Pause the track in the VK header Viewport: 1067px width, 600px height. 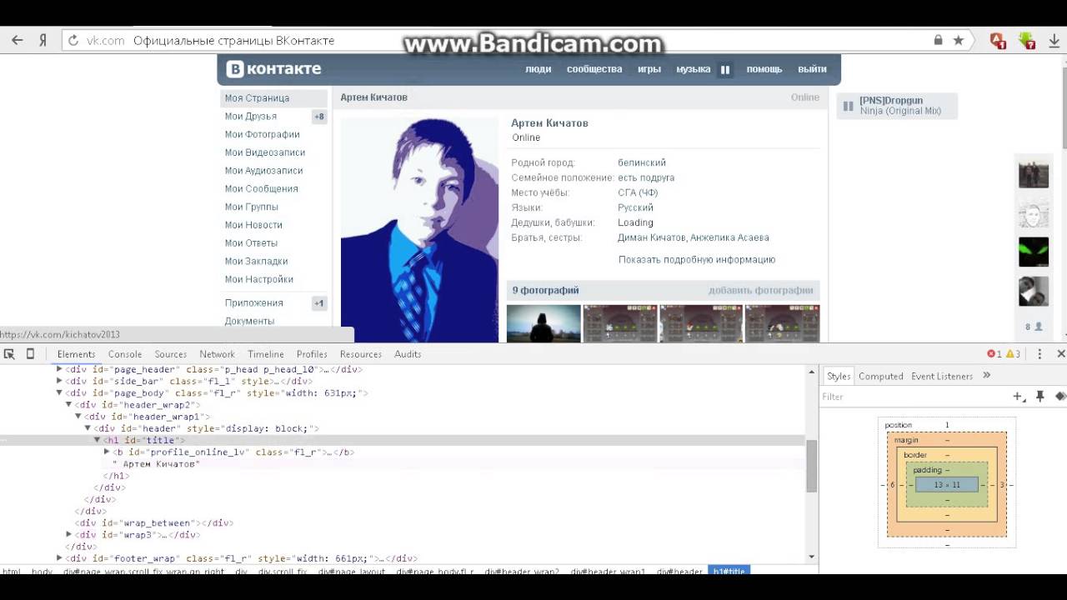[x=725, y=70]
